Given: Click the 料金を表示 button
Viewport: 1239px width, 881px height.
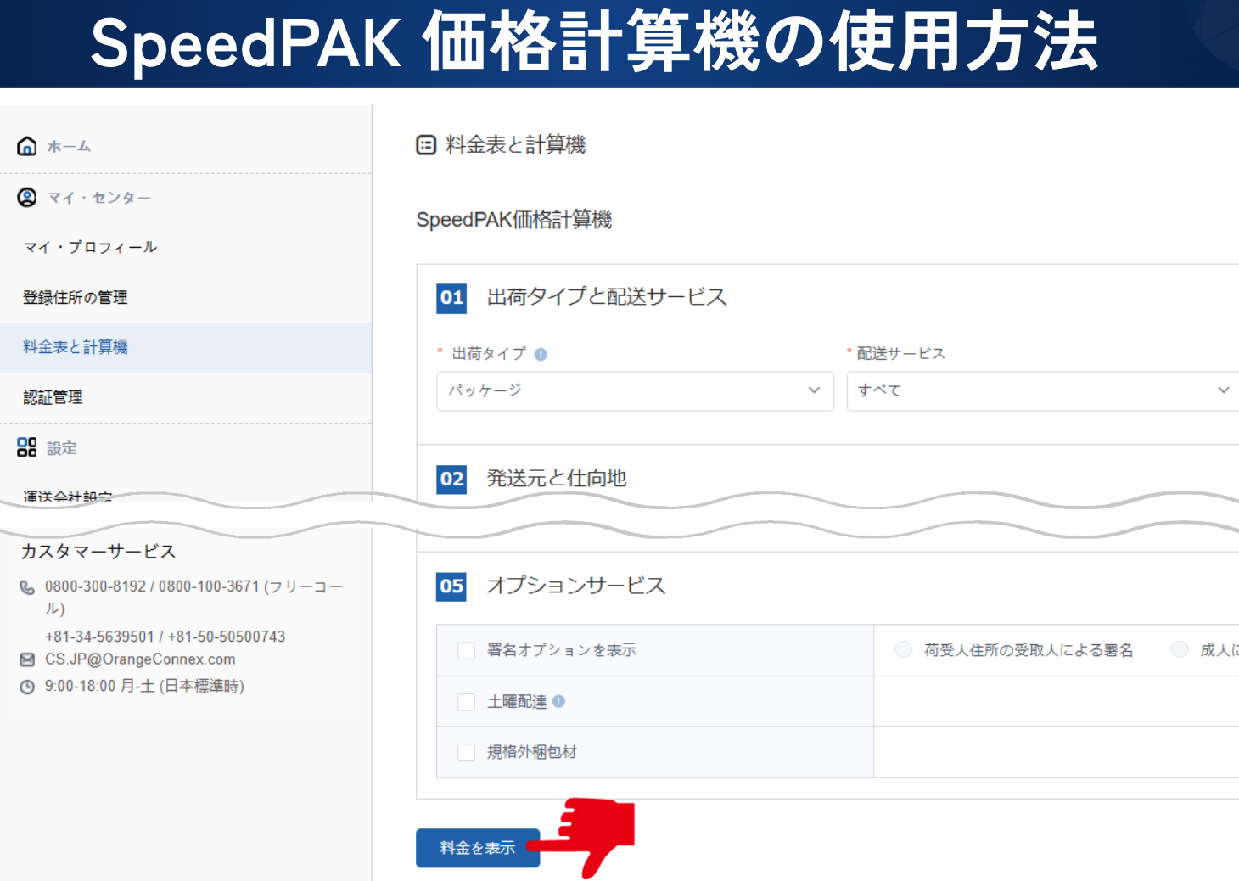Looking at the screenshot, I should coord(478,848).
